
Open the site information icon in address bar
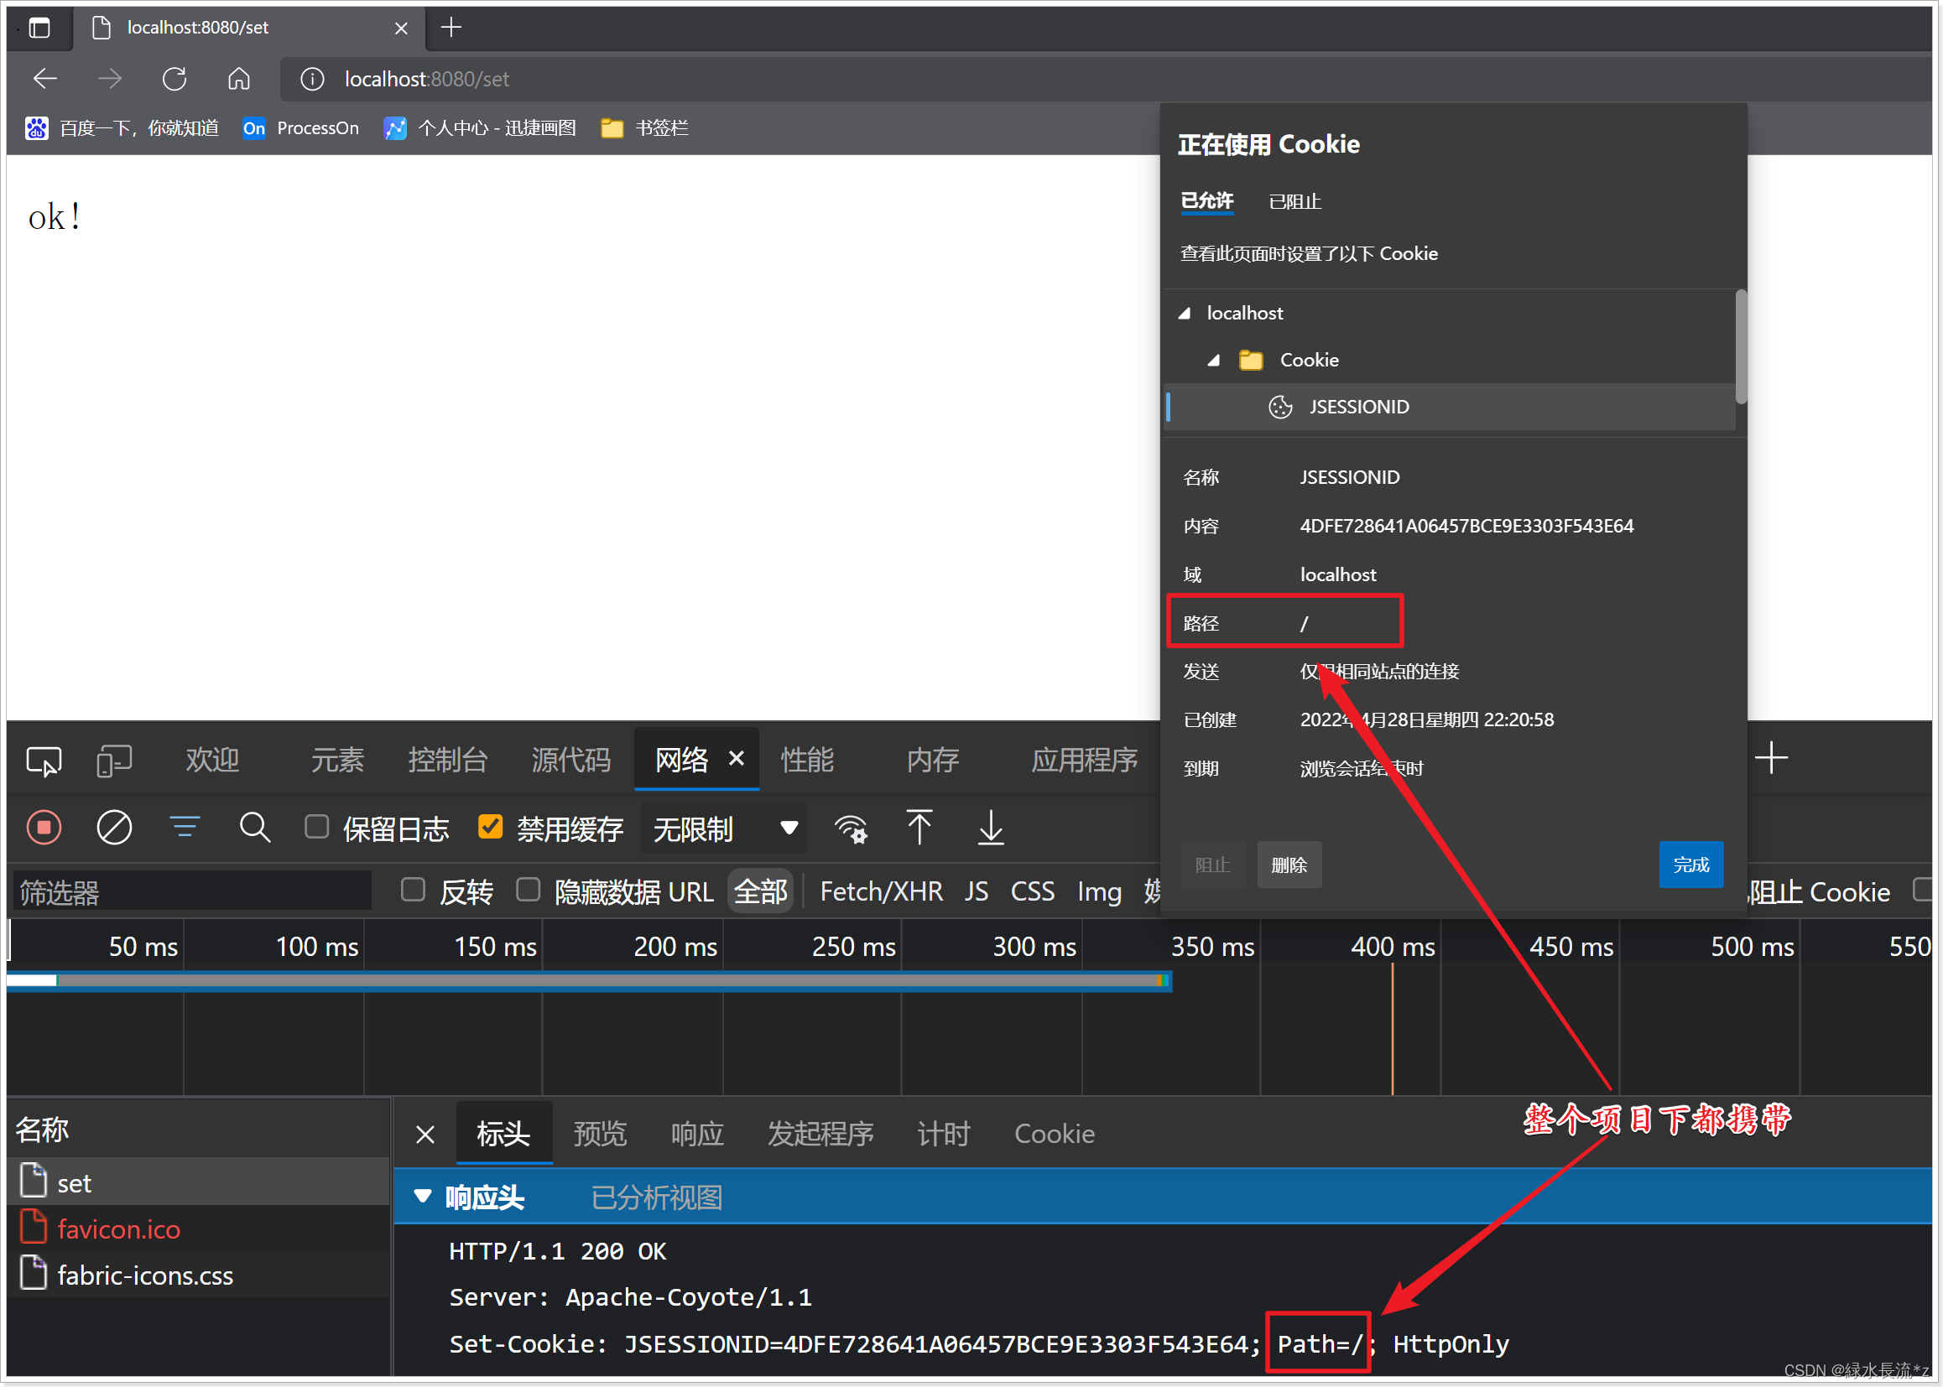point(313,80)
